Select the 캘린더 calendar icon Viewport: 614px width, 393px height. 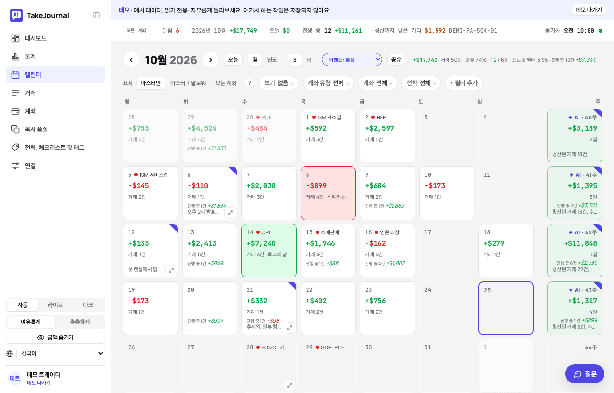pos(15,75)
